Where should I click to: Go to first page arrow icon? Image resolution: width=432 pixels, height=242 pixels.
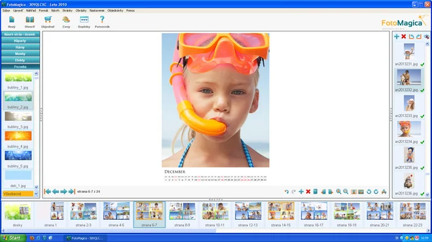[x=47, y=192]
